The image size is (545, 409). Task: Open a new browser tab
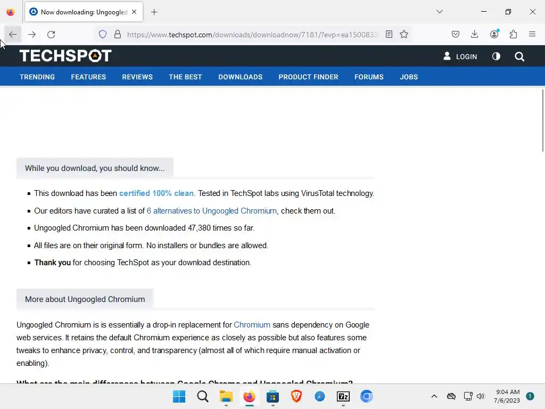[x=154, y=12]
